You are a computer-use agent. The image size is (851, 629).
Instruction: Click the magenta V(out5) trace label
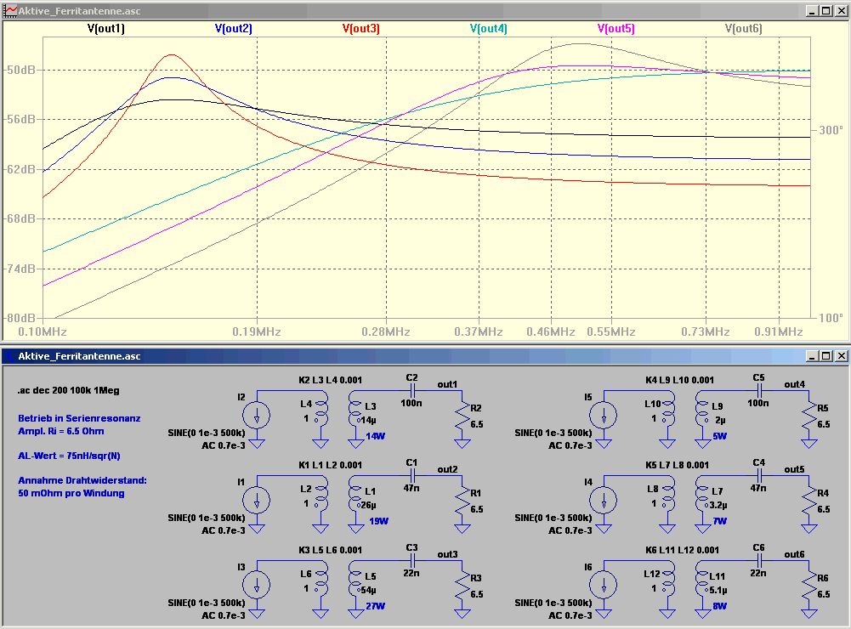click(x=616, y=28)
